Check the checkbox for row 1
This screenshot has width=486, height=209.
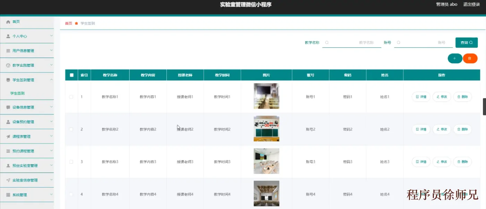(71, 97)
